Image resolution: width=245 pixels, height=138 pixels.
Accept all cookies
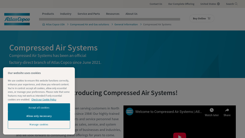tap(39, 108)
